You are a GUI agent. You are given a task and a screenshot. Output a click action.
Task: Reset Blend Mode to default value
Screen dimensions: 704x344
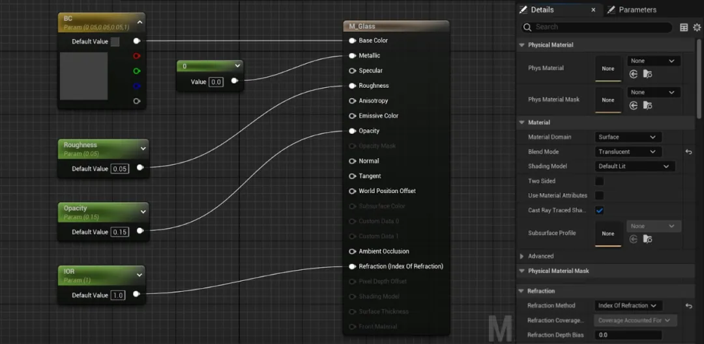tap(689, 152)
